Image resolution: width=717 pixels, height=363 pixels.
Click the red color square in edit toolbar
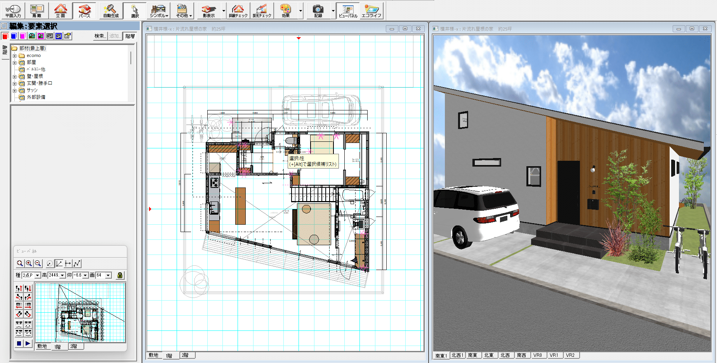click(x=5, y=36)
